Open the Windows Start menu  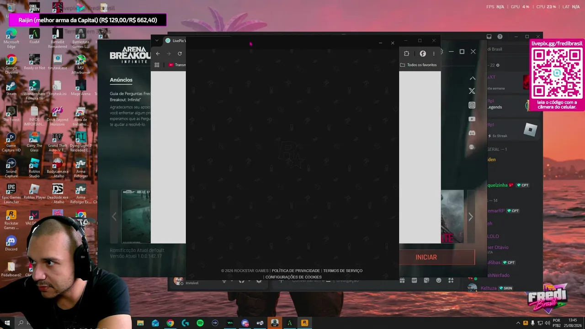(7, 323)
